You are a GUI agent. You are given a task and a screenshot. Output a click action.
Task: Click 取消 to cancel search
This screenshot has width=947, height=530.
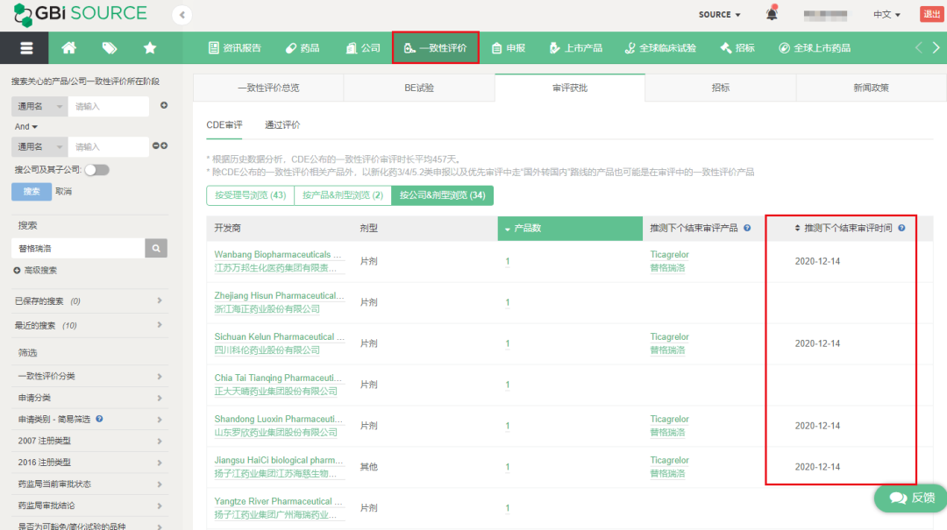(x=63, y=191)
